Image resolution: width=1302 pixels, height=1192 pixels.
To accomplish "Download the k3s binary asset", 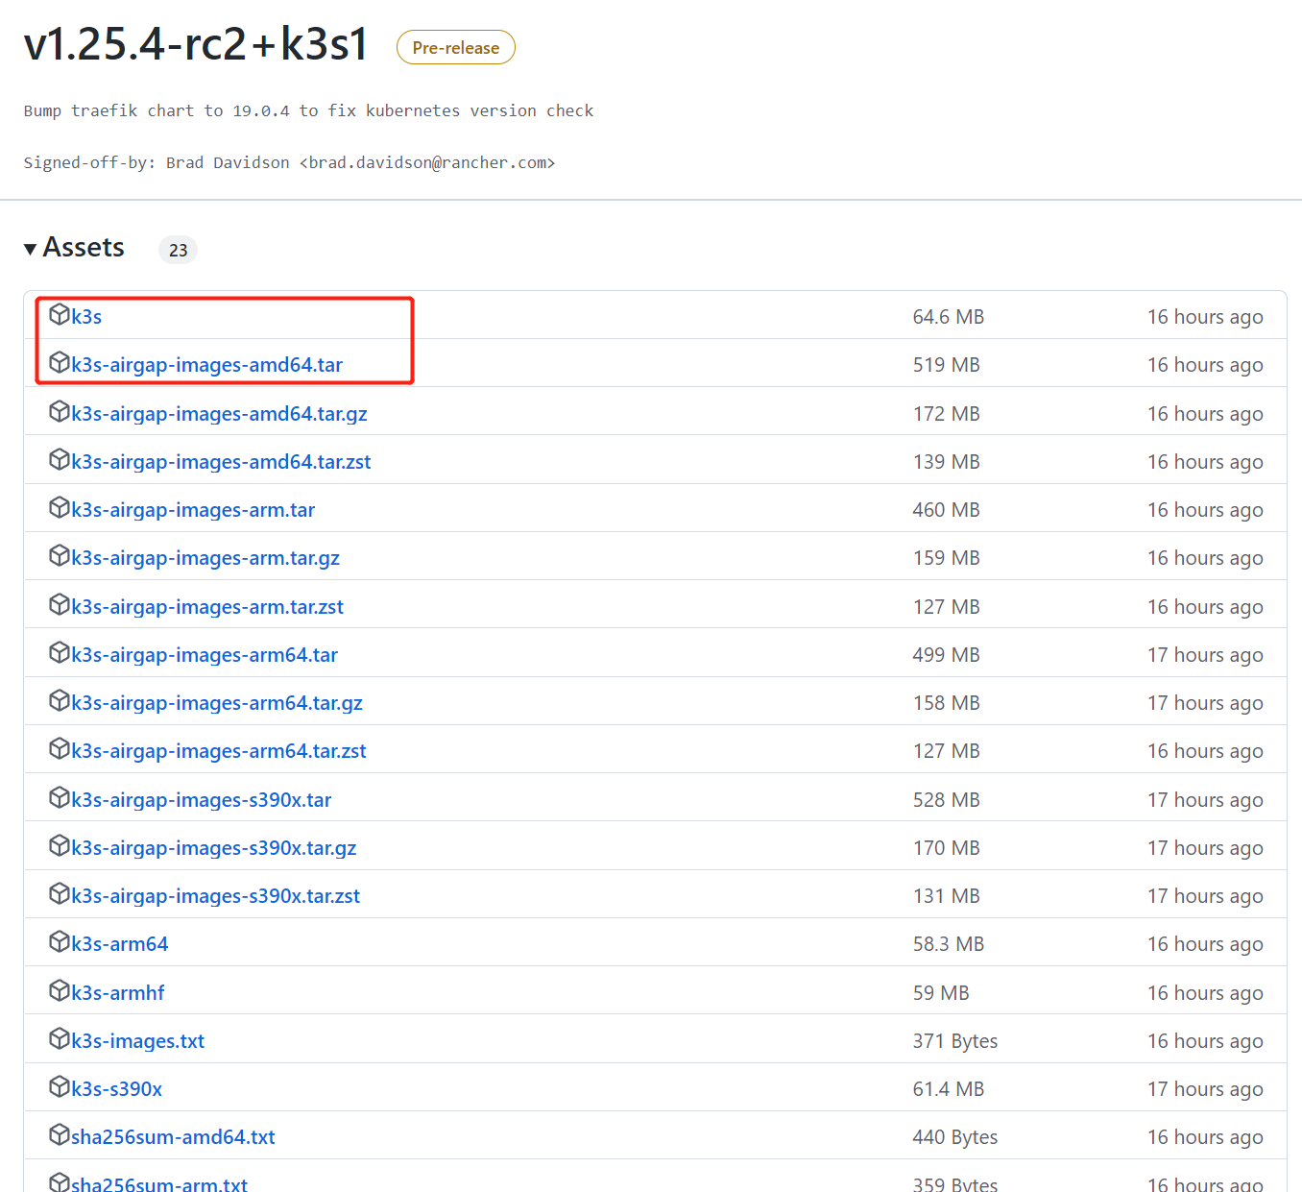I will point(86,316).
